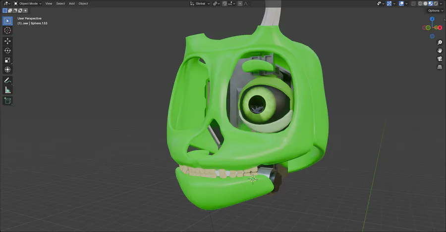The height and width of the screenshot is (232, 446).
Task: Toggle the camera view icon
Action: click(x=440, y=59)
